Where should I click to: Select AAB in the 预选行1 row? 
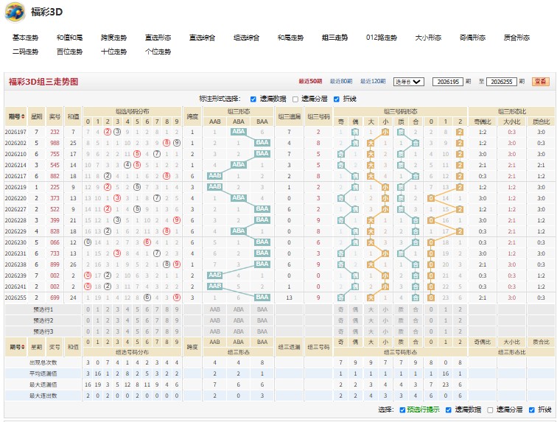(214, 309)
